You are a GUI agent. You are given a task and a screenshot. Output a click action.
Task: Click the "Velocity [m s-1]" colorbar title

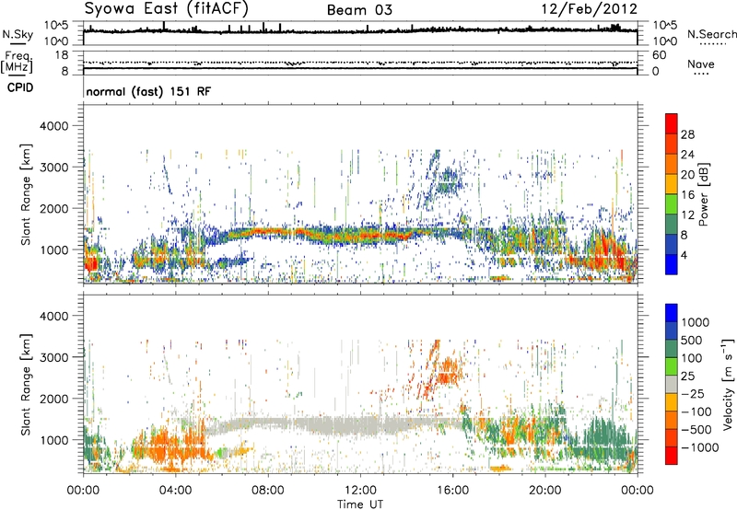(728, 385)
